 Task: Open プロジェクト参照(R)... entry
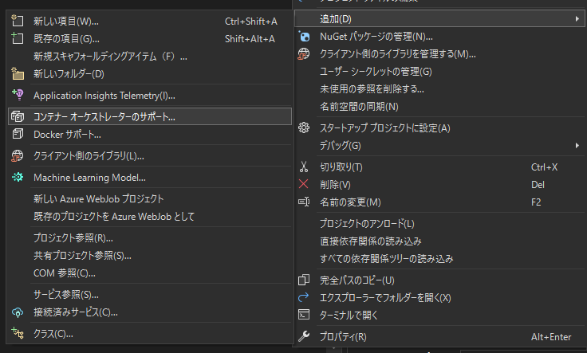tap(150, 237)
